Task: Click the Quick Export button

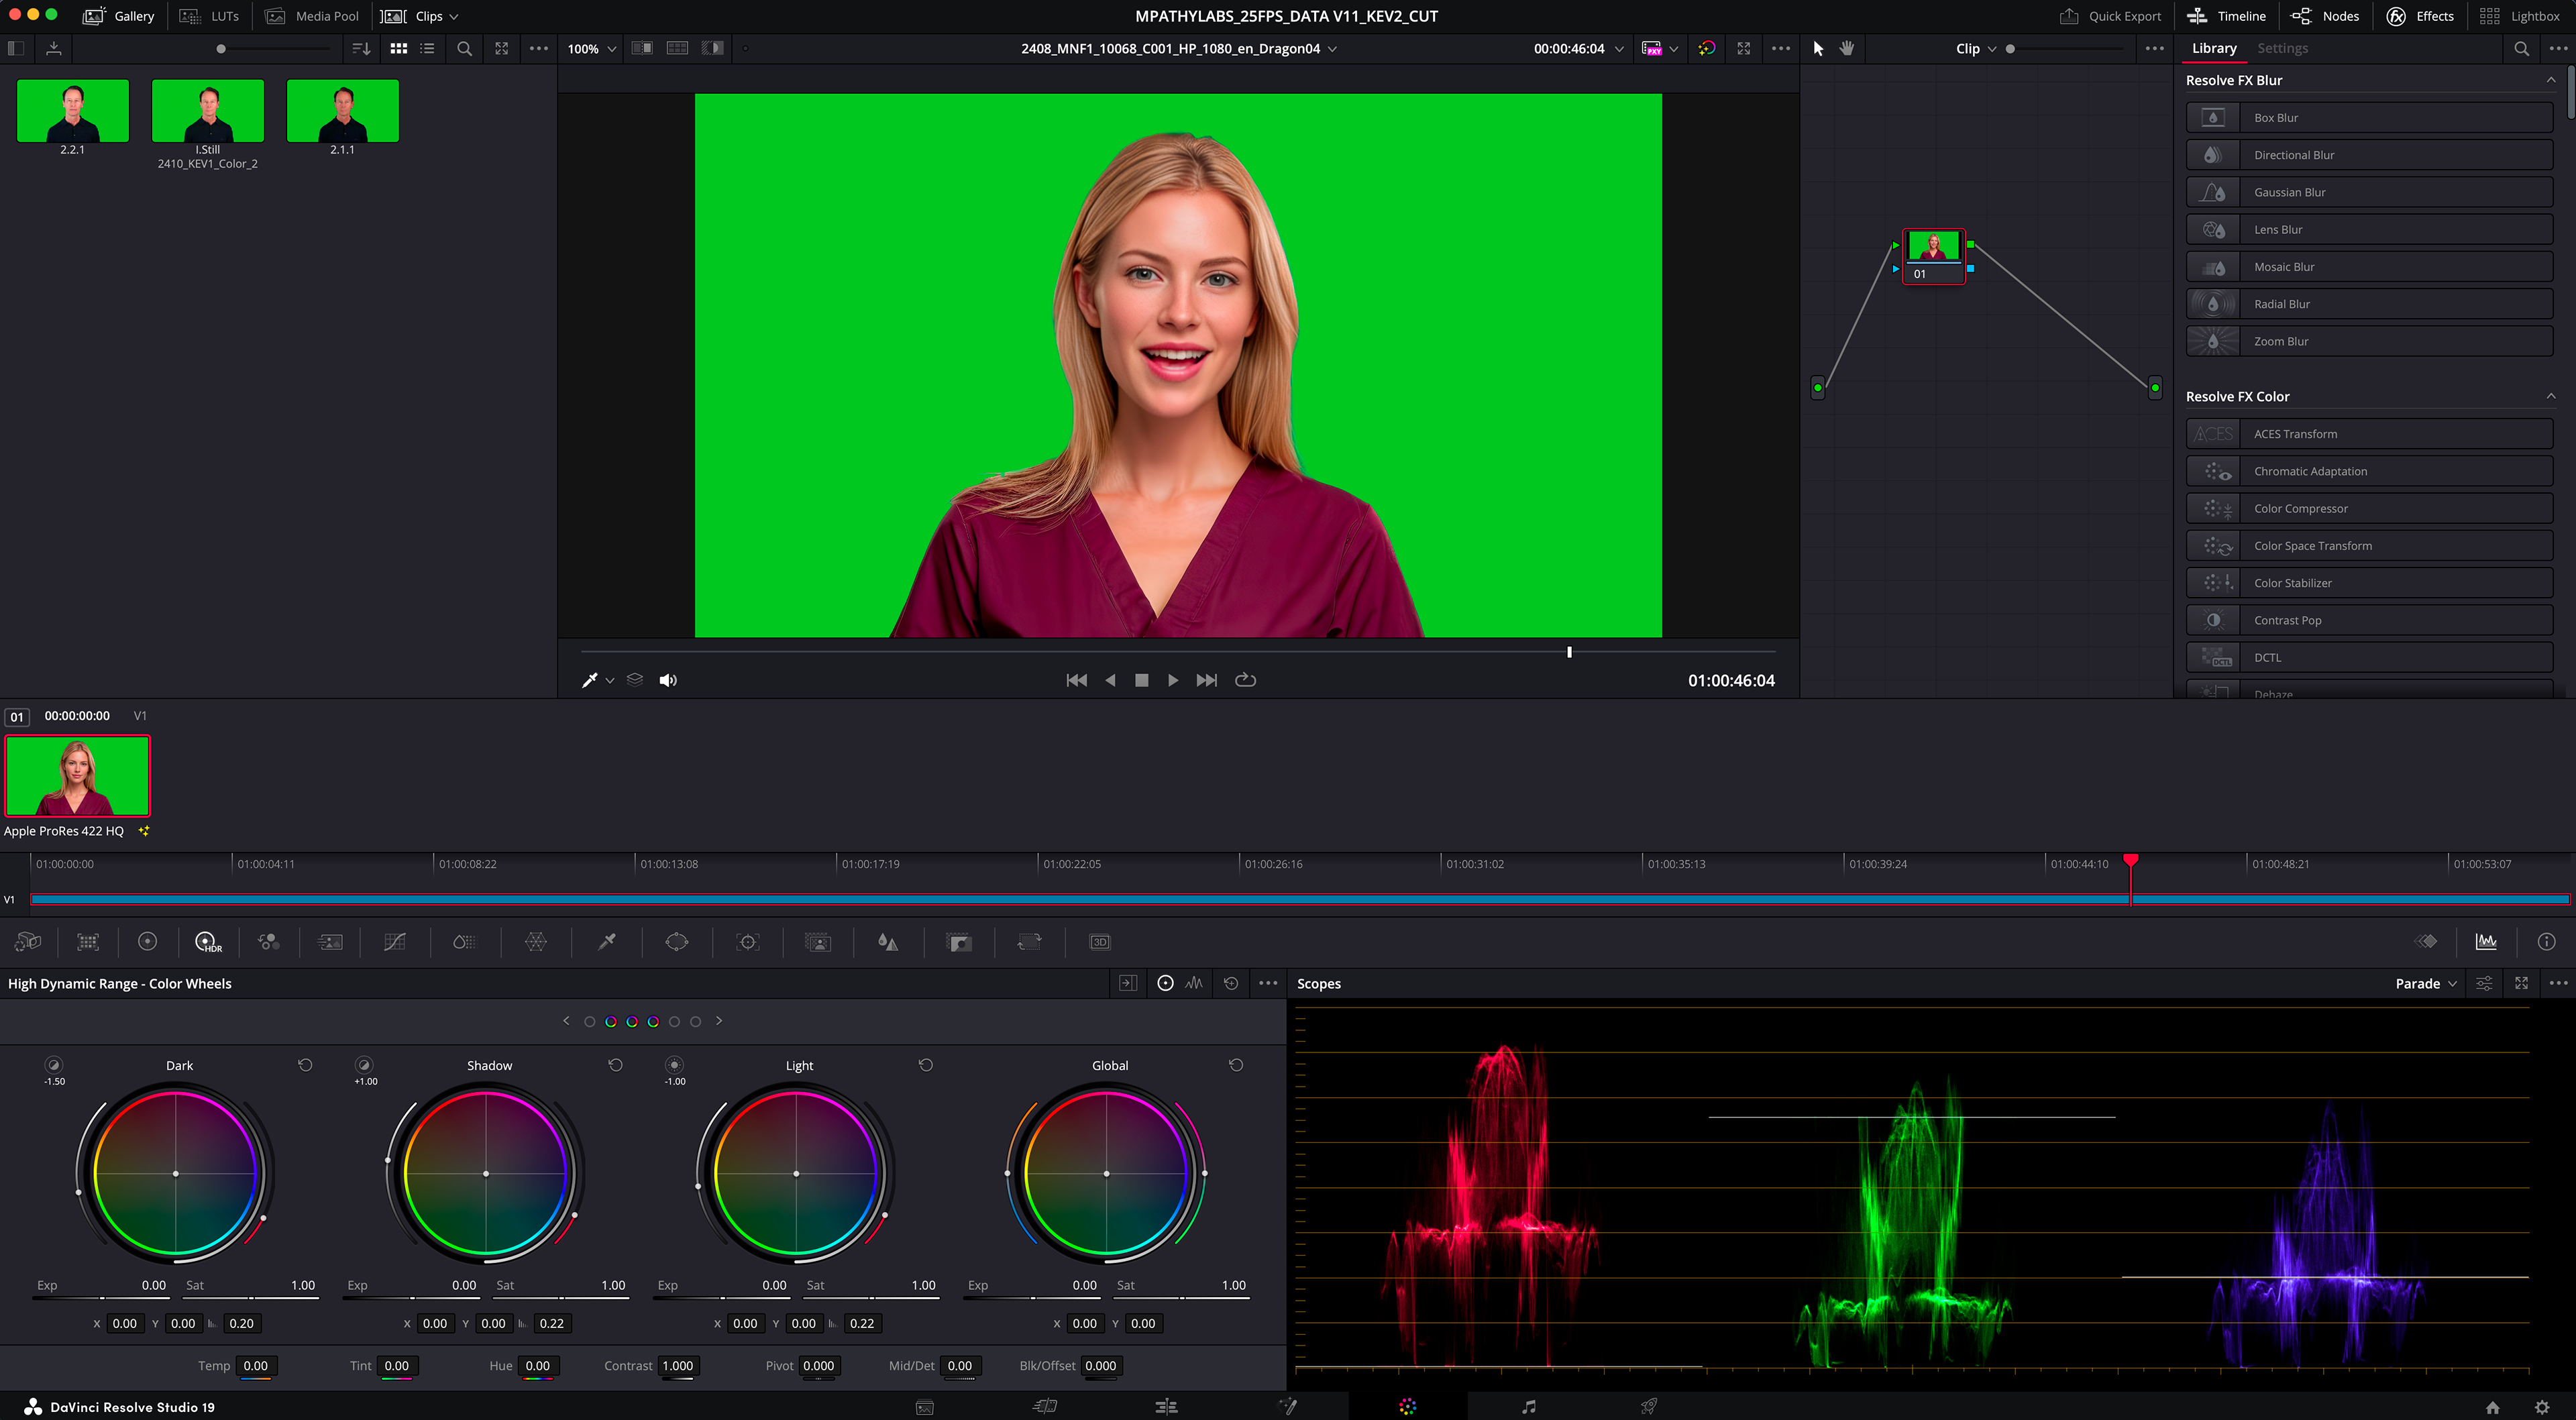Action: (2110, 16)
